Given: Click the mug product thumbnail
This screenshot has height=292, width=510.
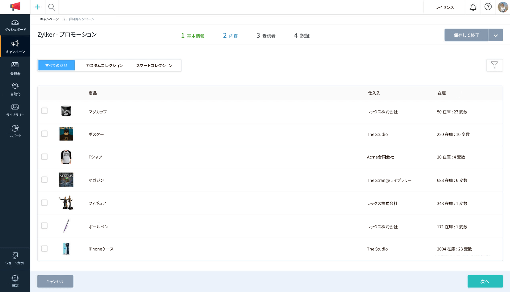Looking at the screenshot, I should coord(66,111).
